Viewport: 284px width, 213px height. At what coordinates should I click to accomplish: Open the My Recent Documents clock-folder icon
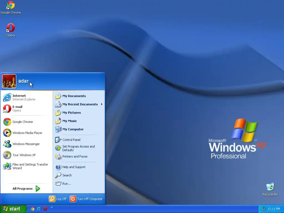click(58, 104)
